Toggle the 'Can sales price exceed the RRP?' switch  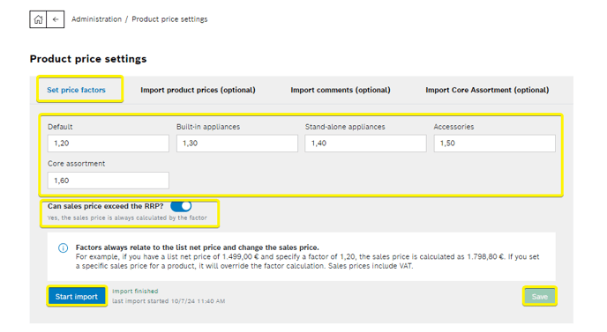coord(181,206)
